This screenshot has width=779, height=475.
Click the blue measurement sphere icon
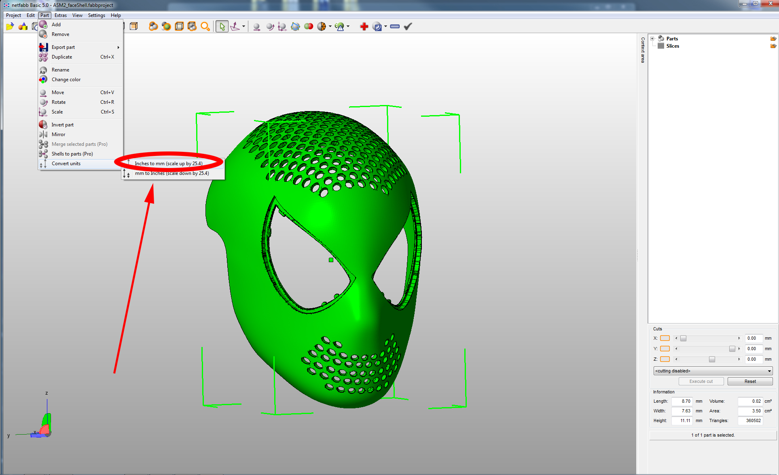tap(377, 27)
